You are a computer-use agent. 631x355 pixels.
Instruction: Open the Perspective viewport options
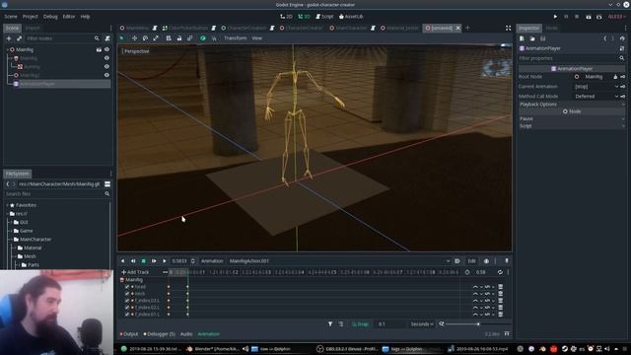[x=136, y=51]
